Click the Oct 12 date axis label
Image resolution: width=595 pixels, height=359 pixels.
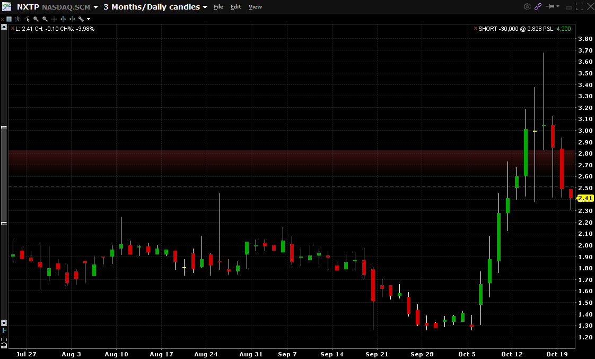click(x=512, y=354)
